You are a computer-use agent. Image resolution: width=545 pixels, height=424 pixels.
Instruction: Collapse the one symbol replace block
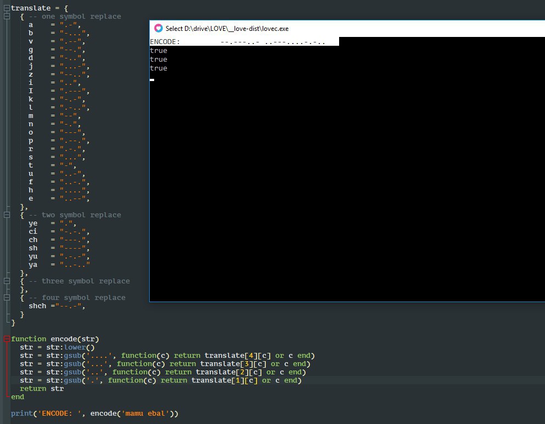pos(7,16)
